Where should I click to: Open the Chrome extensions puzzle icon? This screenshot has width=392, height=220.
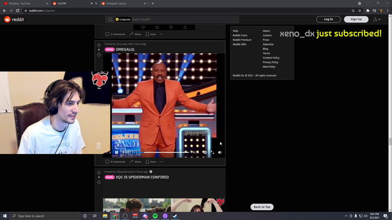(367, 11)
